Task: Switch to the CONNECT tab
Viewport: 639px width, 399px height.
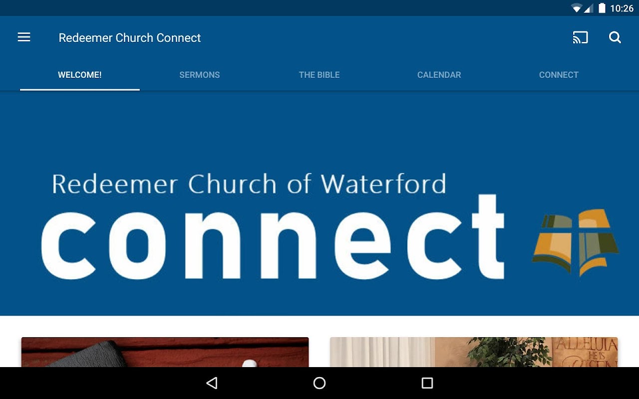Action: (x=559, y=75)
